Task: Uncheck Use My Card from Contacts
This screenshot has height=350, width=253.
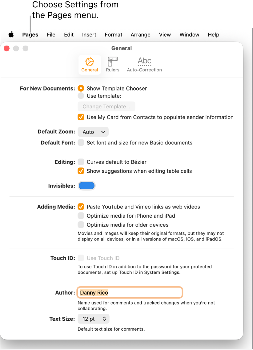Action: click(x=80, y=117)
